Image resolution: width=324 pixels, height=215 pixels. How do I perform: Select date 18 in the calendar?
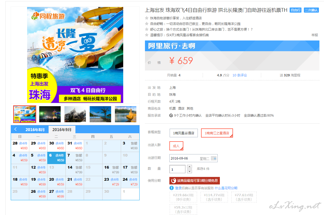(20, 182)
